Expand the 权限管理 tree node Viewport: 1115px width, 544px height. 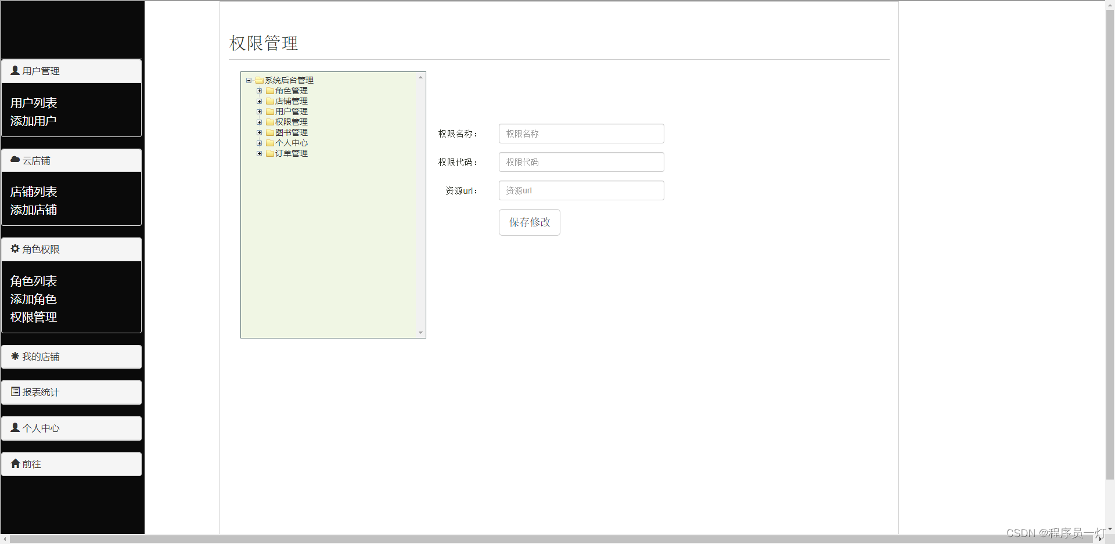coord(259,123)
